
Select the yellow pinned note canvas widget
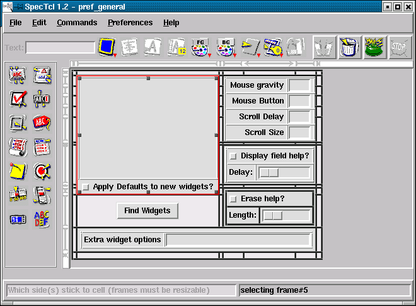[x=18, y=171]
